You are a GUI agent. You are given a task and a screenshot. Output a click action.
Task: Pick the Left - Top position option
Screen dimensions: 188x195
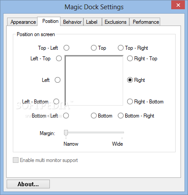click(59, 59)
